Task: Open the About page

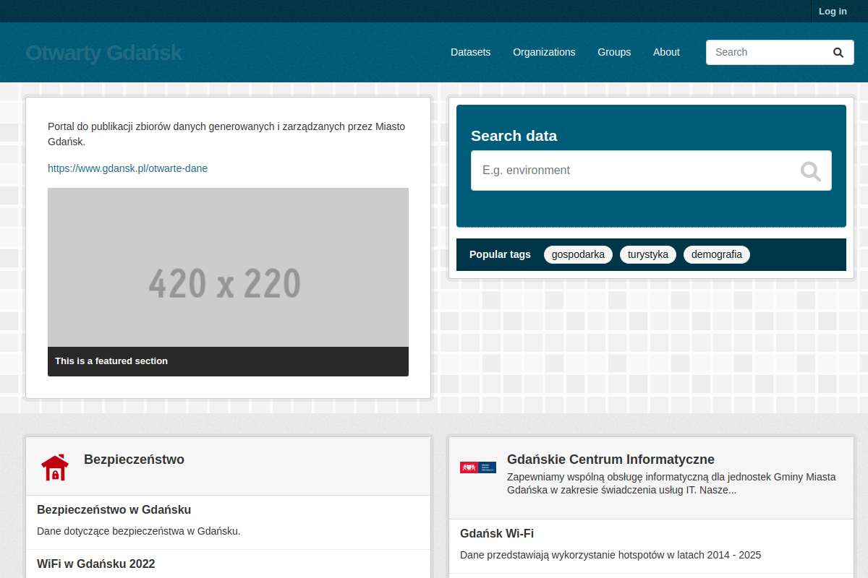Action: (666, 52)
